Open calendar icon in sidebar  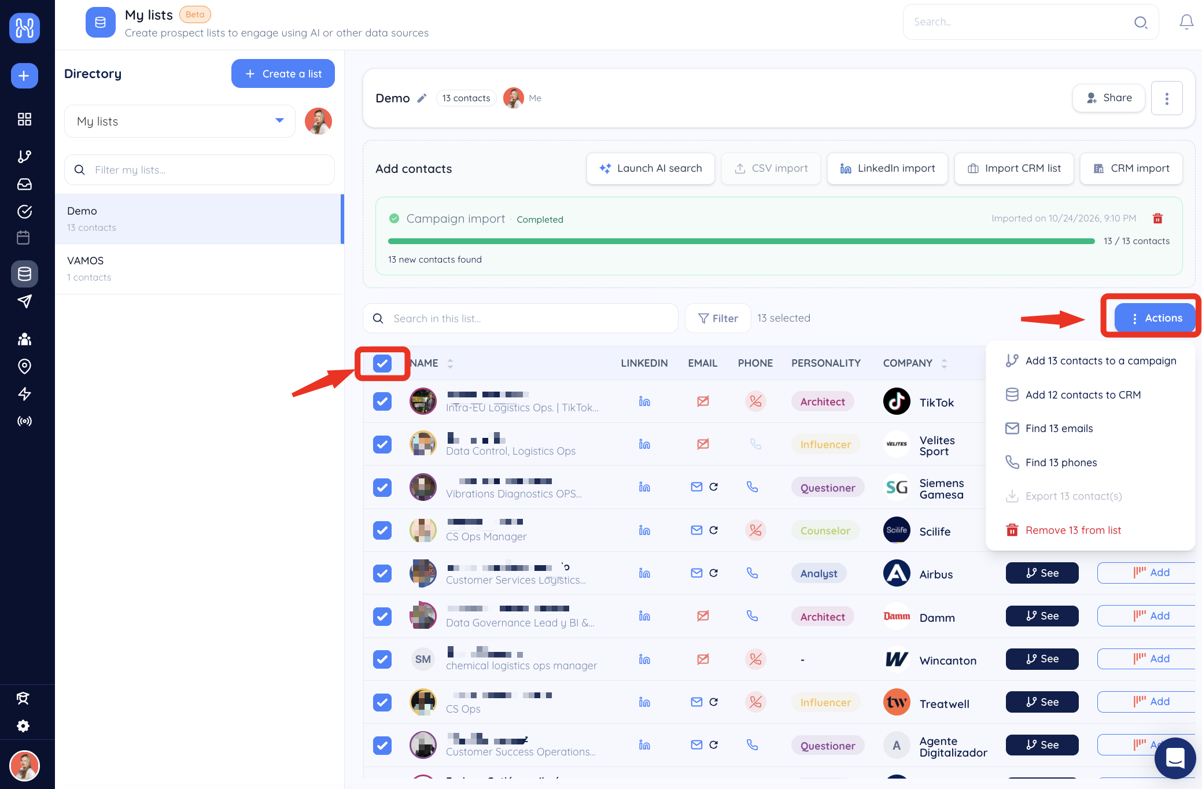pos(24,237)
